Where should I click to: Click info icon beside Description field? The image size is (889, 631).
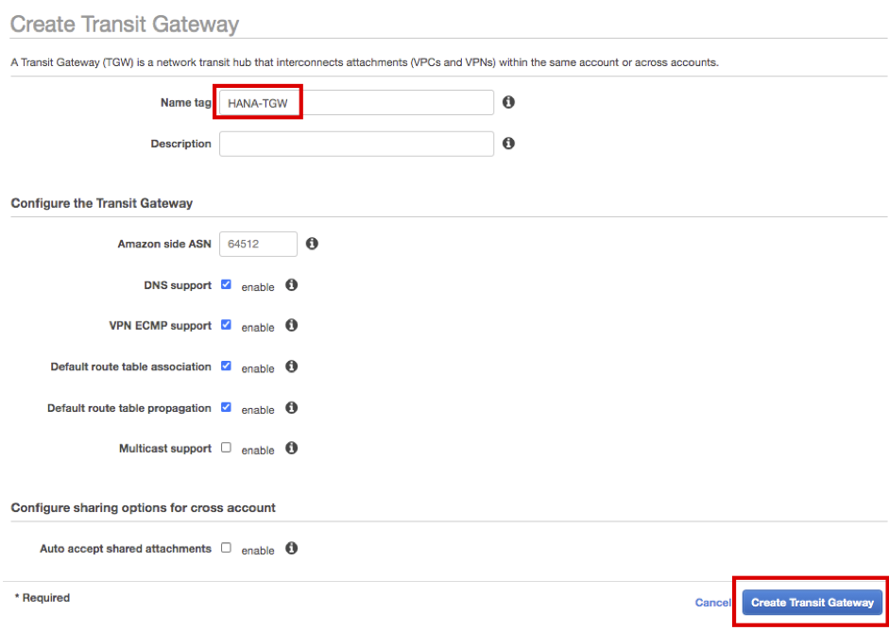click(508, 144)
